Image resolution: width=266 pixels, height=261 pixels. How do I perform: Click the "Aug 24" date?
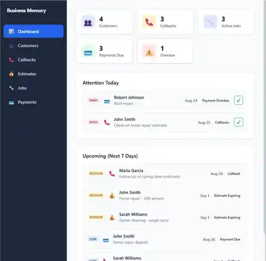191,100
